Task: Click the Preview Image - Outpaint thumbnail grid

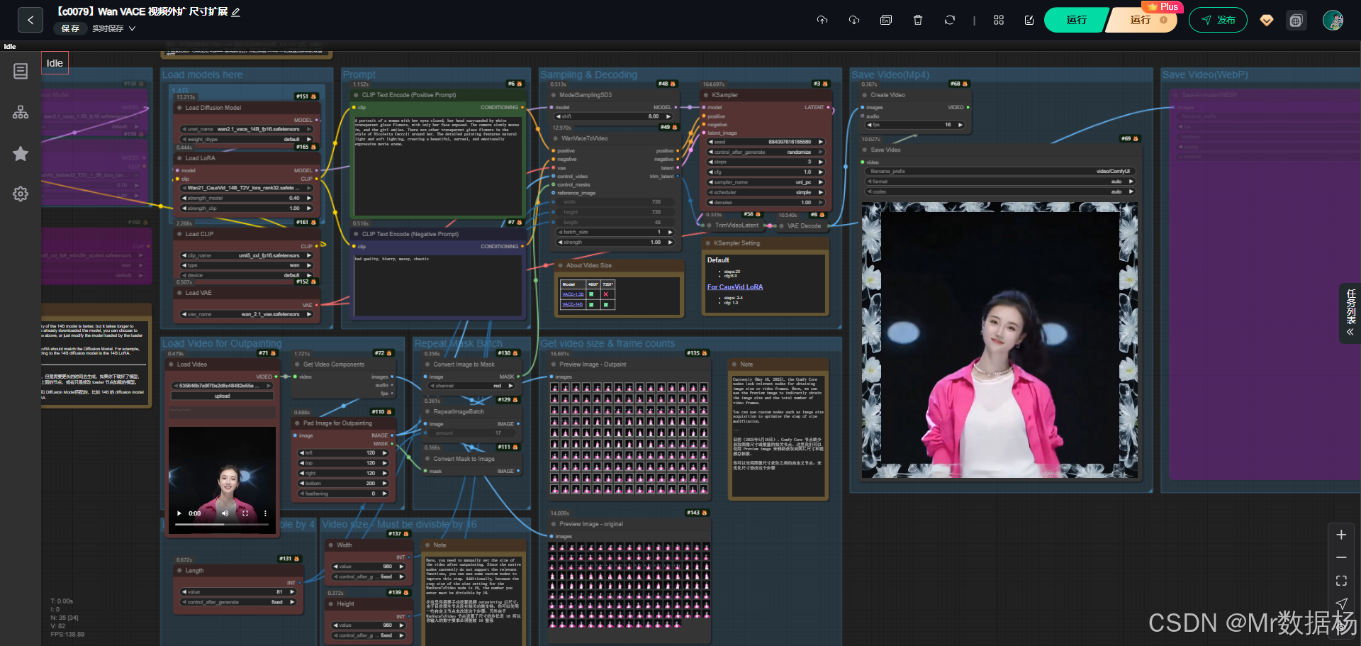Action: click(628, 438)
